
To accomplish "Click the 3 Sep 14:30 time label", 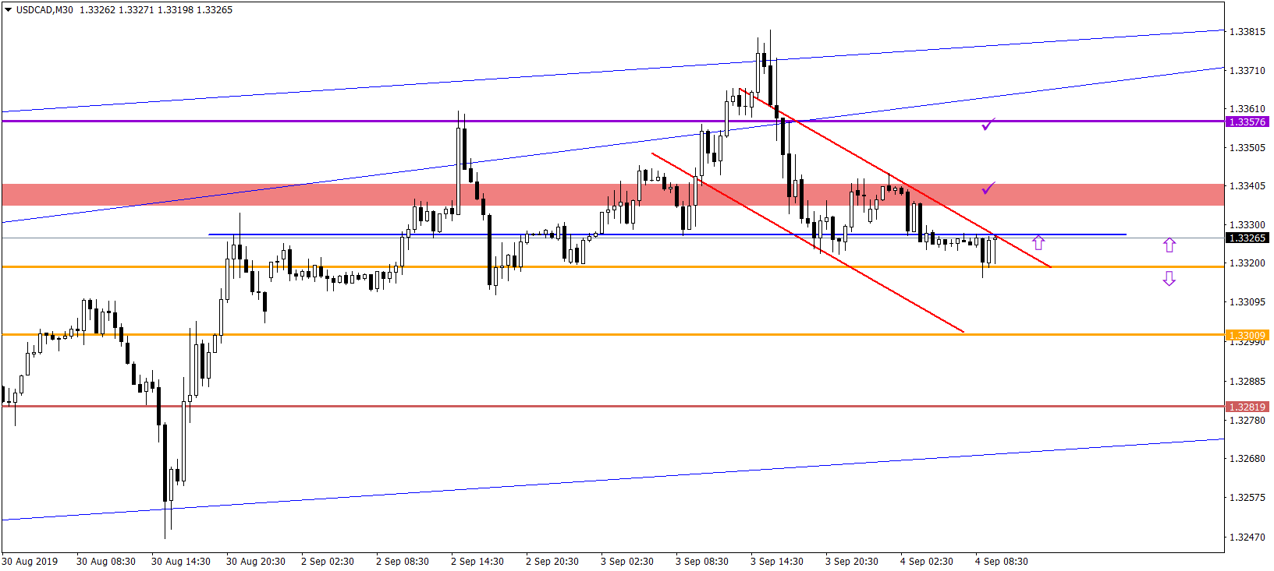I will coord(777,562).
